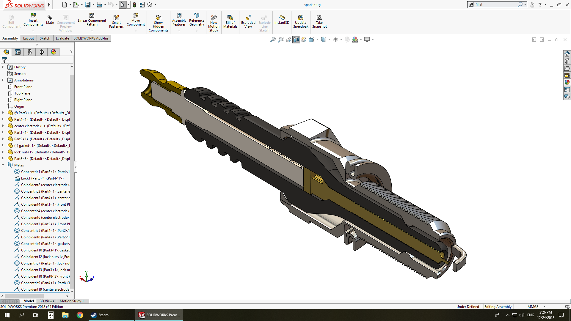
Task: Expand the lock nut<1> component
Action: (x=3, y=152)
